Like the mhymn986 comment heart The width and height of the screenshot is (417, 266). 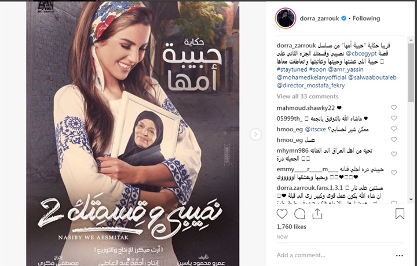tap(394, 154)
